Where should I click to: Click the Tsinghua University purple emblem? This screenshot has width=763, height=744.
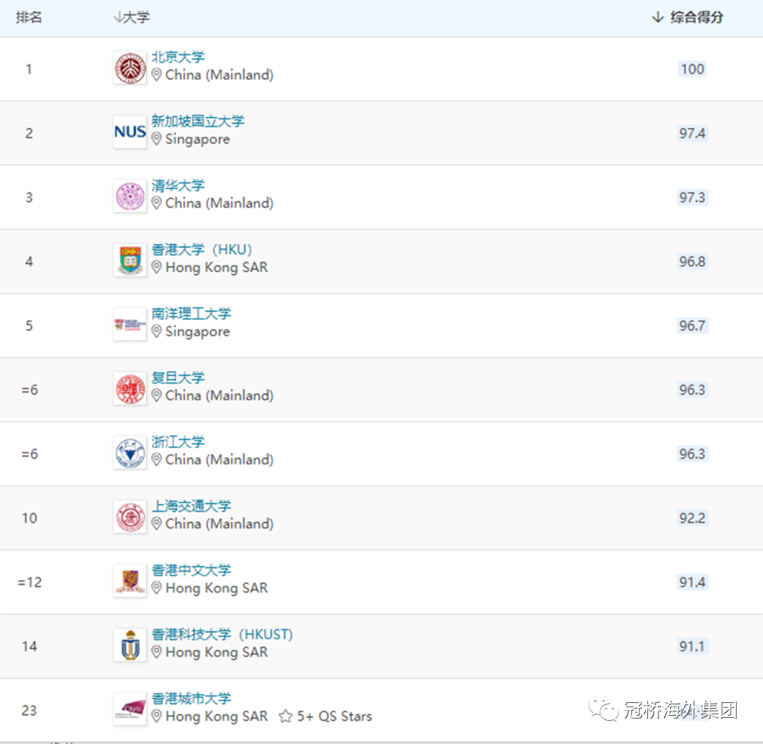tap(130, 196)
